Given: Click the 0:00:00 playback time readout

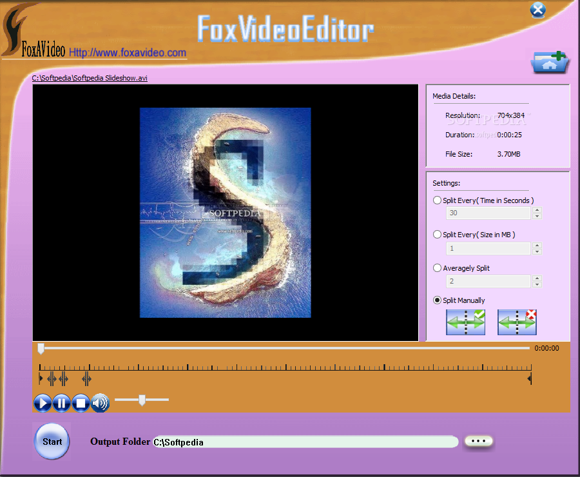Looking at the screenshot, I should click(546, 348).
